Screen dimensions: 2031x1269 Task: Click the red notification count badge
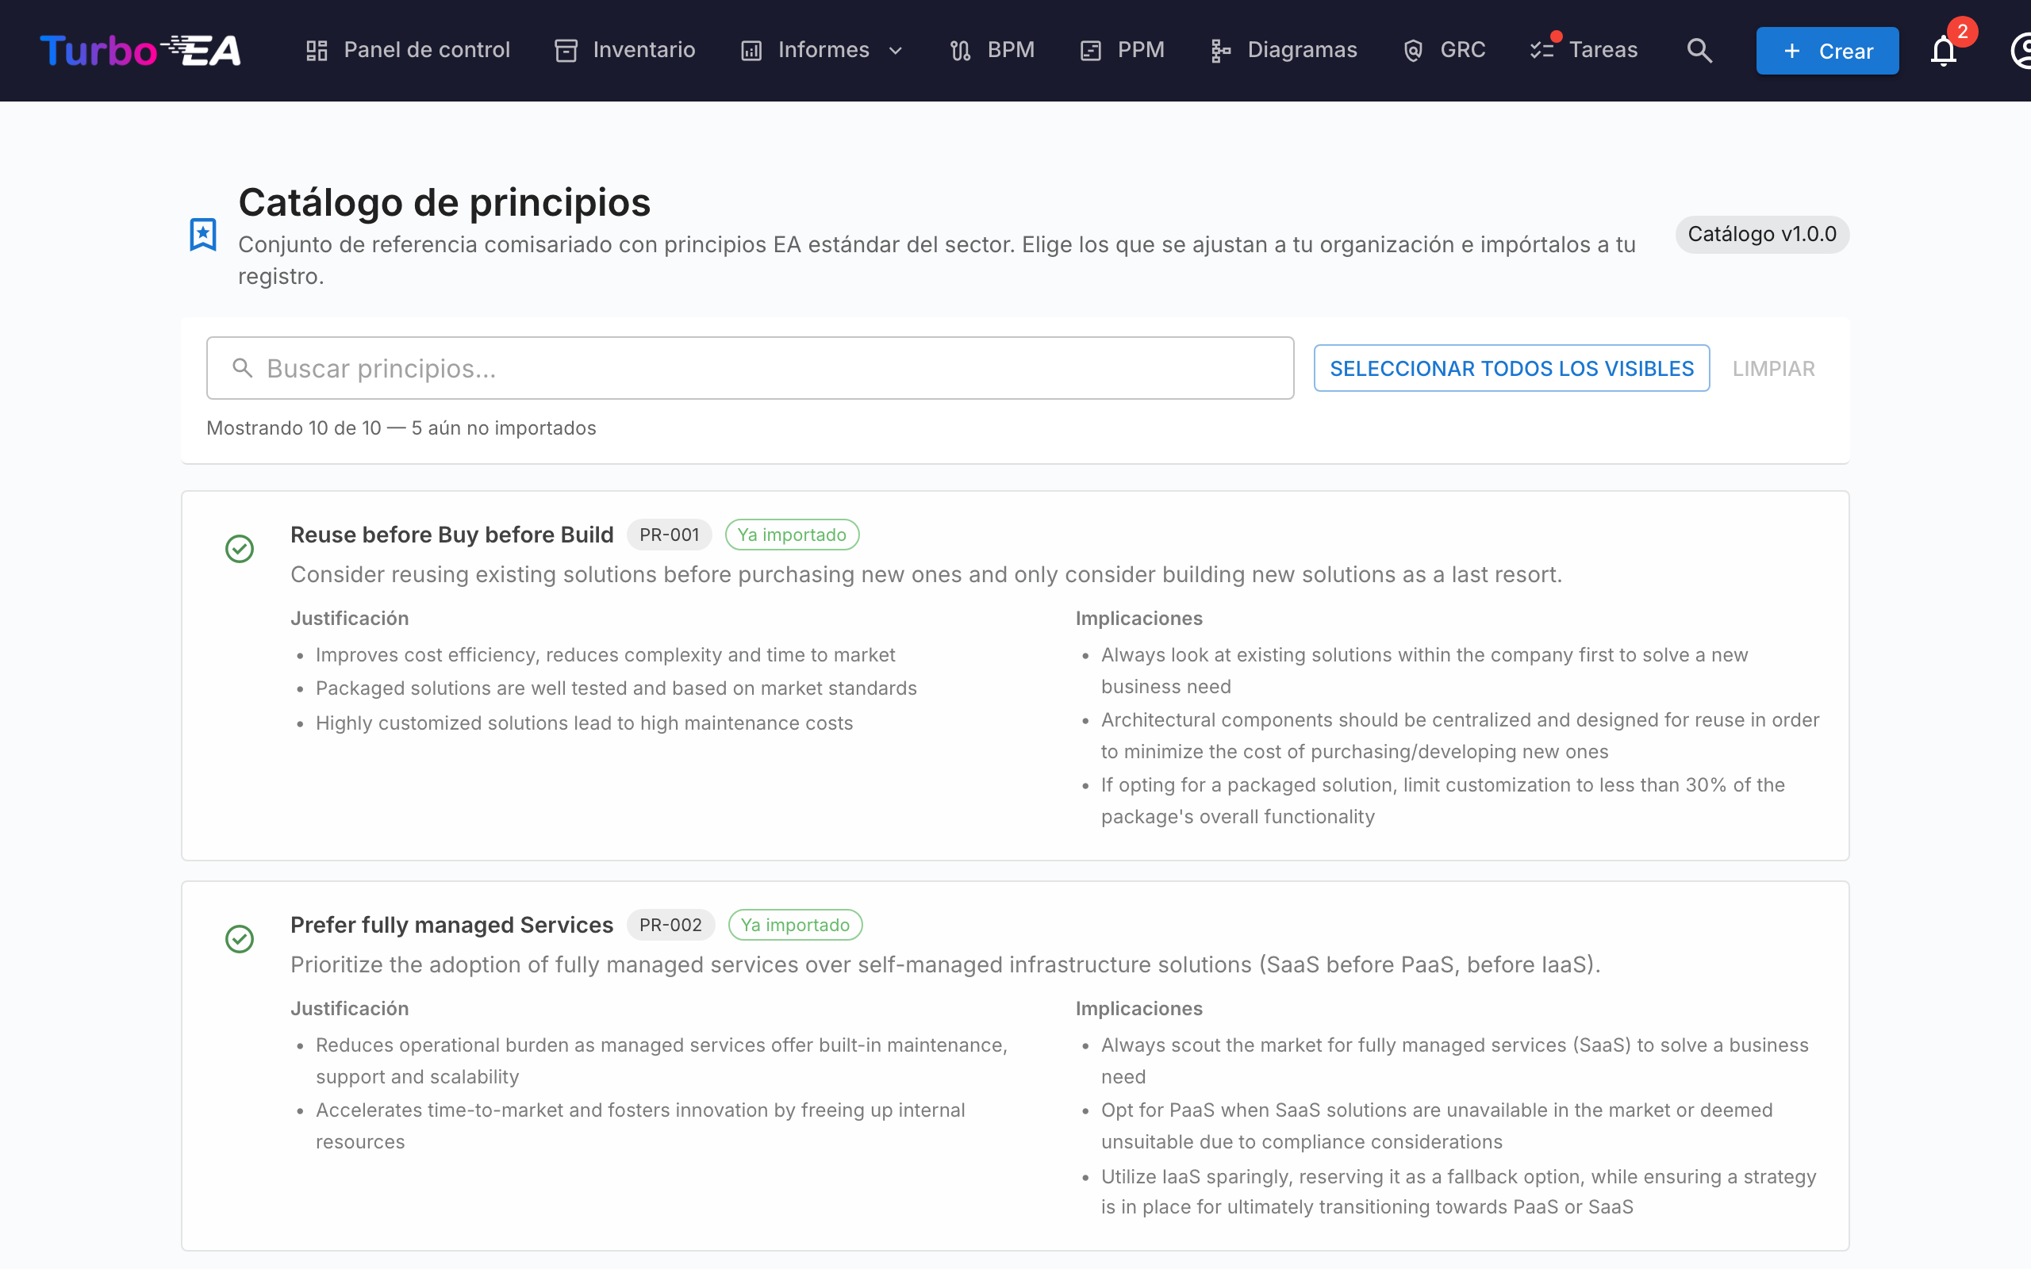1962,32
